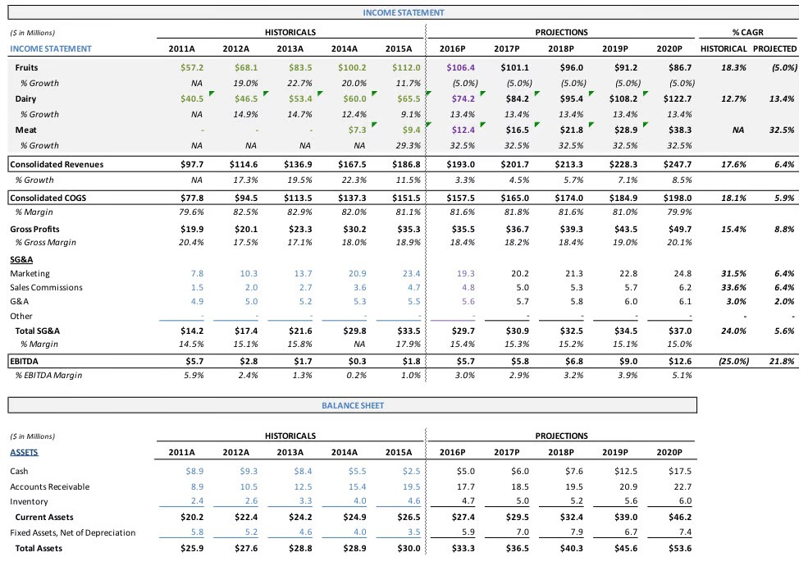Click balance sheet 2016P column header

453,452
